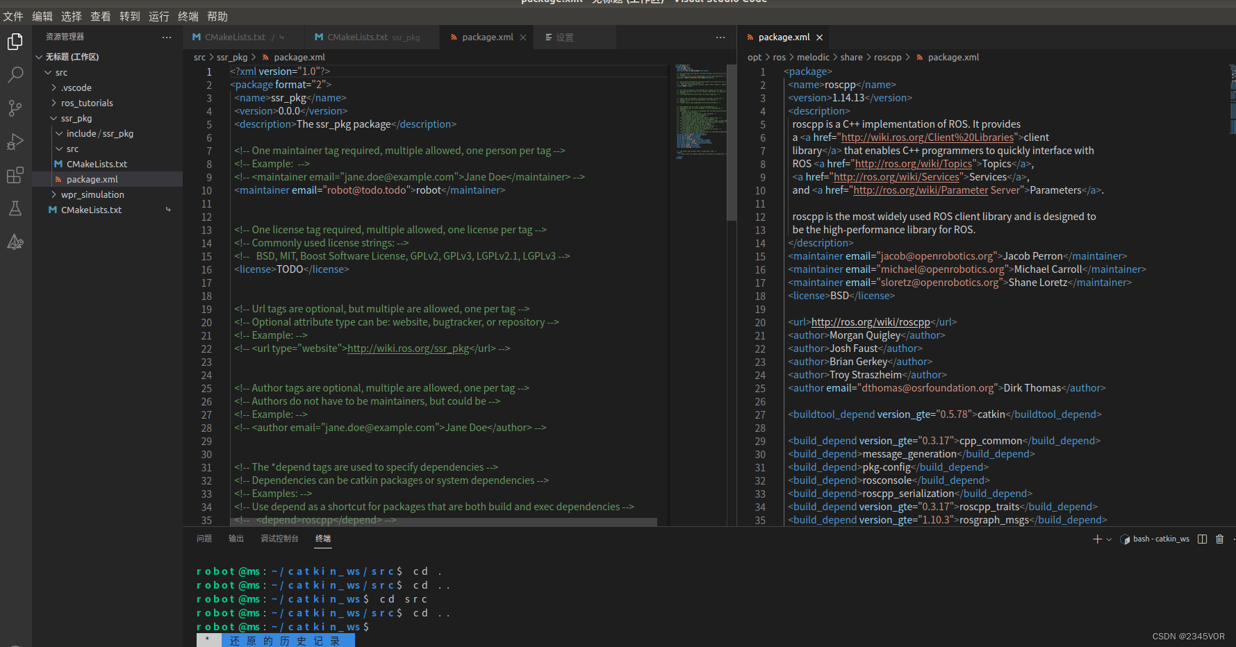Open Client Libraries wiki link
Screen dimensions: 1236x647
[x=928, y=137]
